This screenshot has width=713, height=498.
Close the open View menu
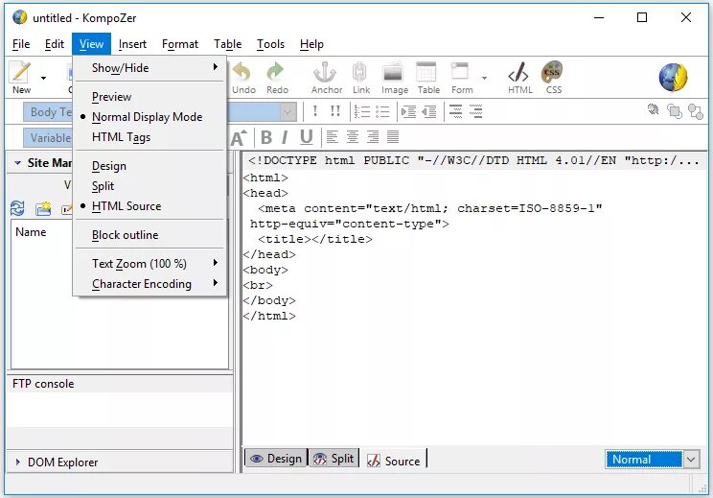[91, 44]
